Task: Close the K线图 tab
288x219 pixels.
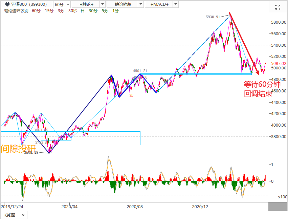Action: [x=23, y=215]
